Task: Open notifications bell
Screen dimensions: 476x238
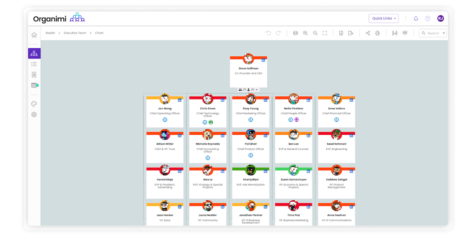Action: tap(416, 19)
